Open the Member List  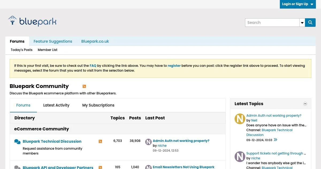click(48, 50)
